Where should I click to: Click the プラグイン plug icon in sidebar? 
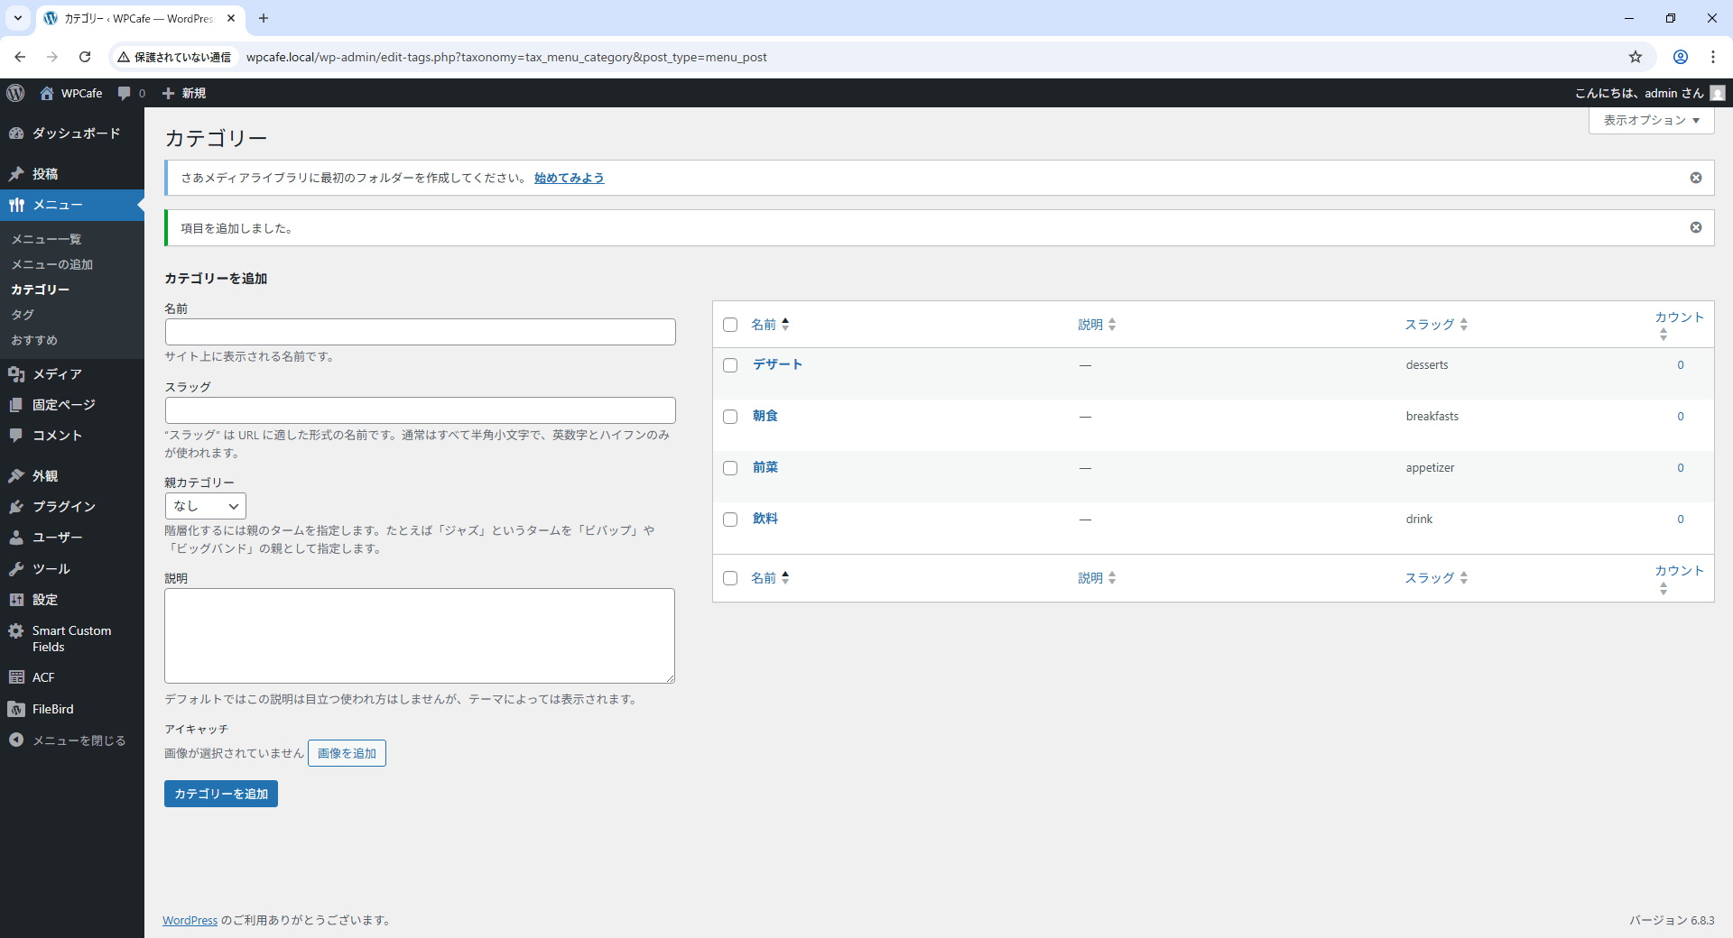[16, 507]
